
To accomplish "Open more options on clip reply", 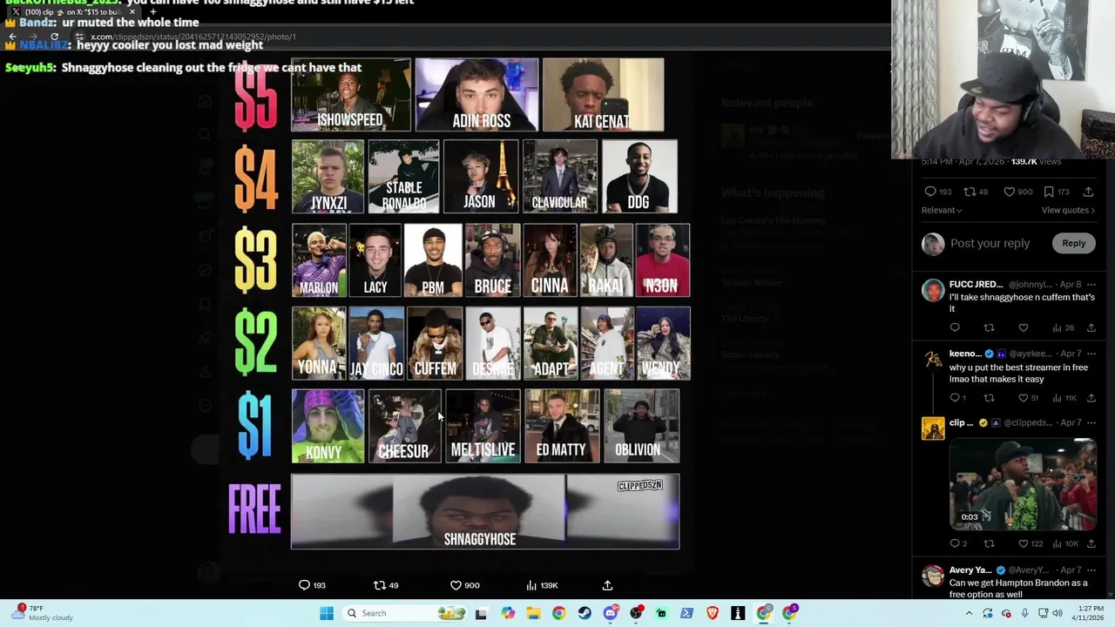I will [1091, 423].
